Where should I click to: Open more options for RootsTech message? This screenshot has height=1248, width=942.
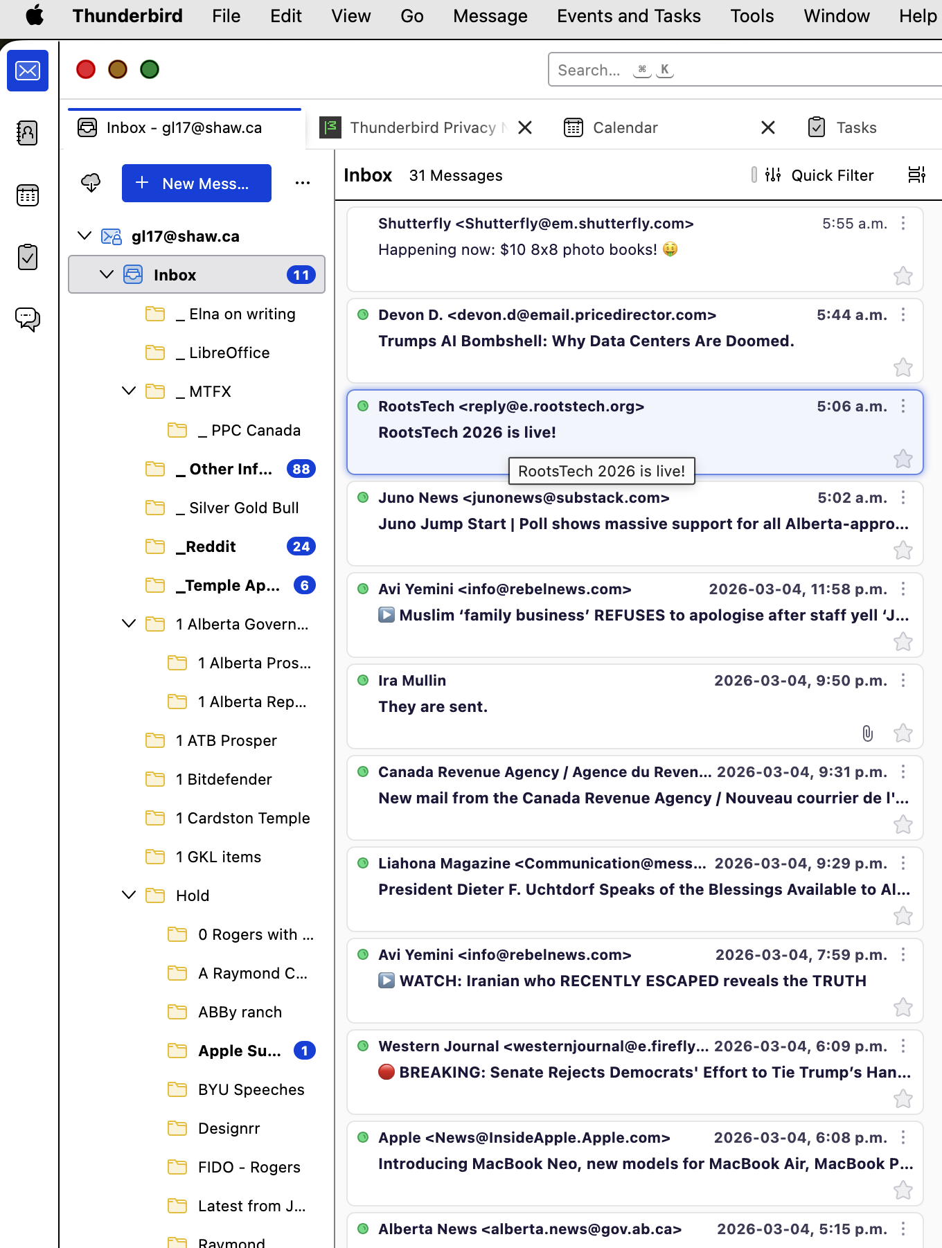tap(903, 406)
